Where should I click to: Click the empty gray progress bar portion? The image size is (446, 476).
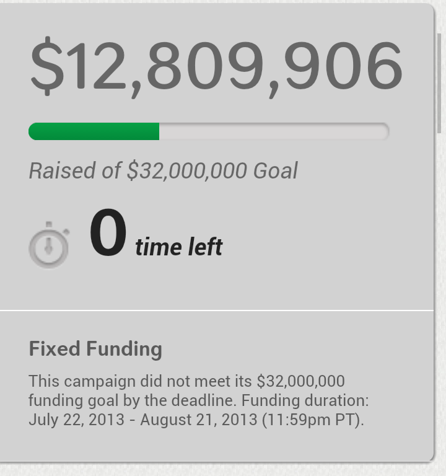[274, 131]
